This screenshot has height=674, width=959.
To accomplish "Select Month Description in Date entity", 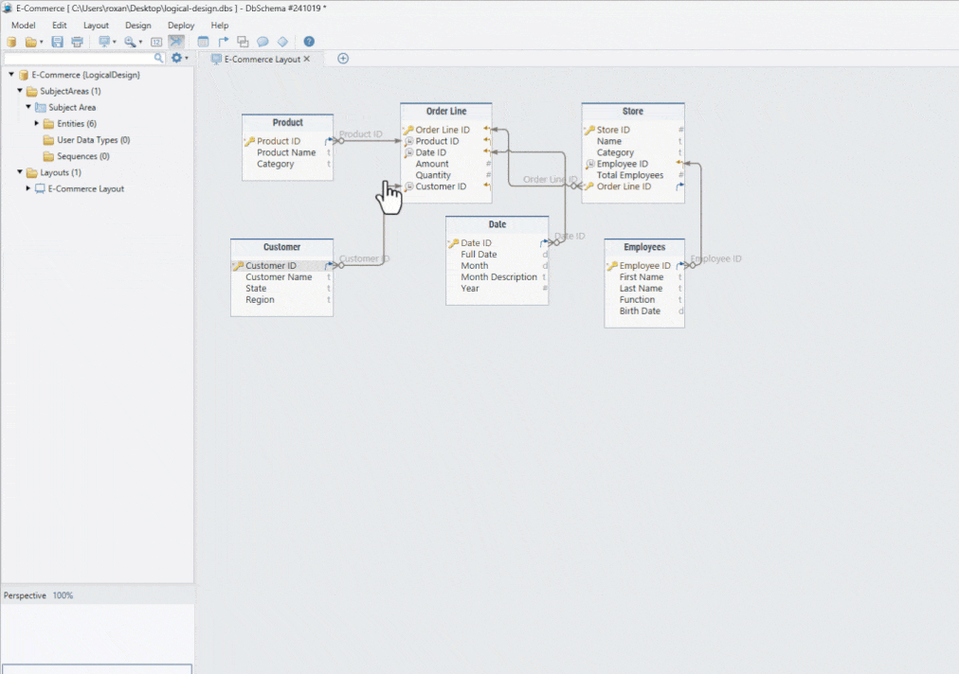I will (498, 276).
